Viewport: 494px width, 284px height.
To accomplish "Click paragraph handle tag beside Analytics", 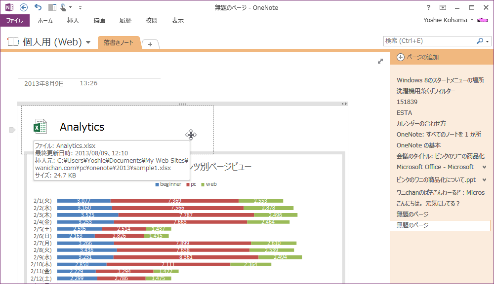I will (12, 130).
